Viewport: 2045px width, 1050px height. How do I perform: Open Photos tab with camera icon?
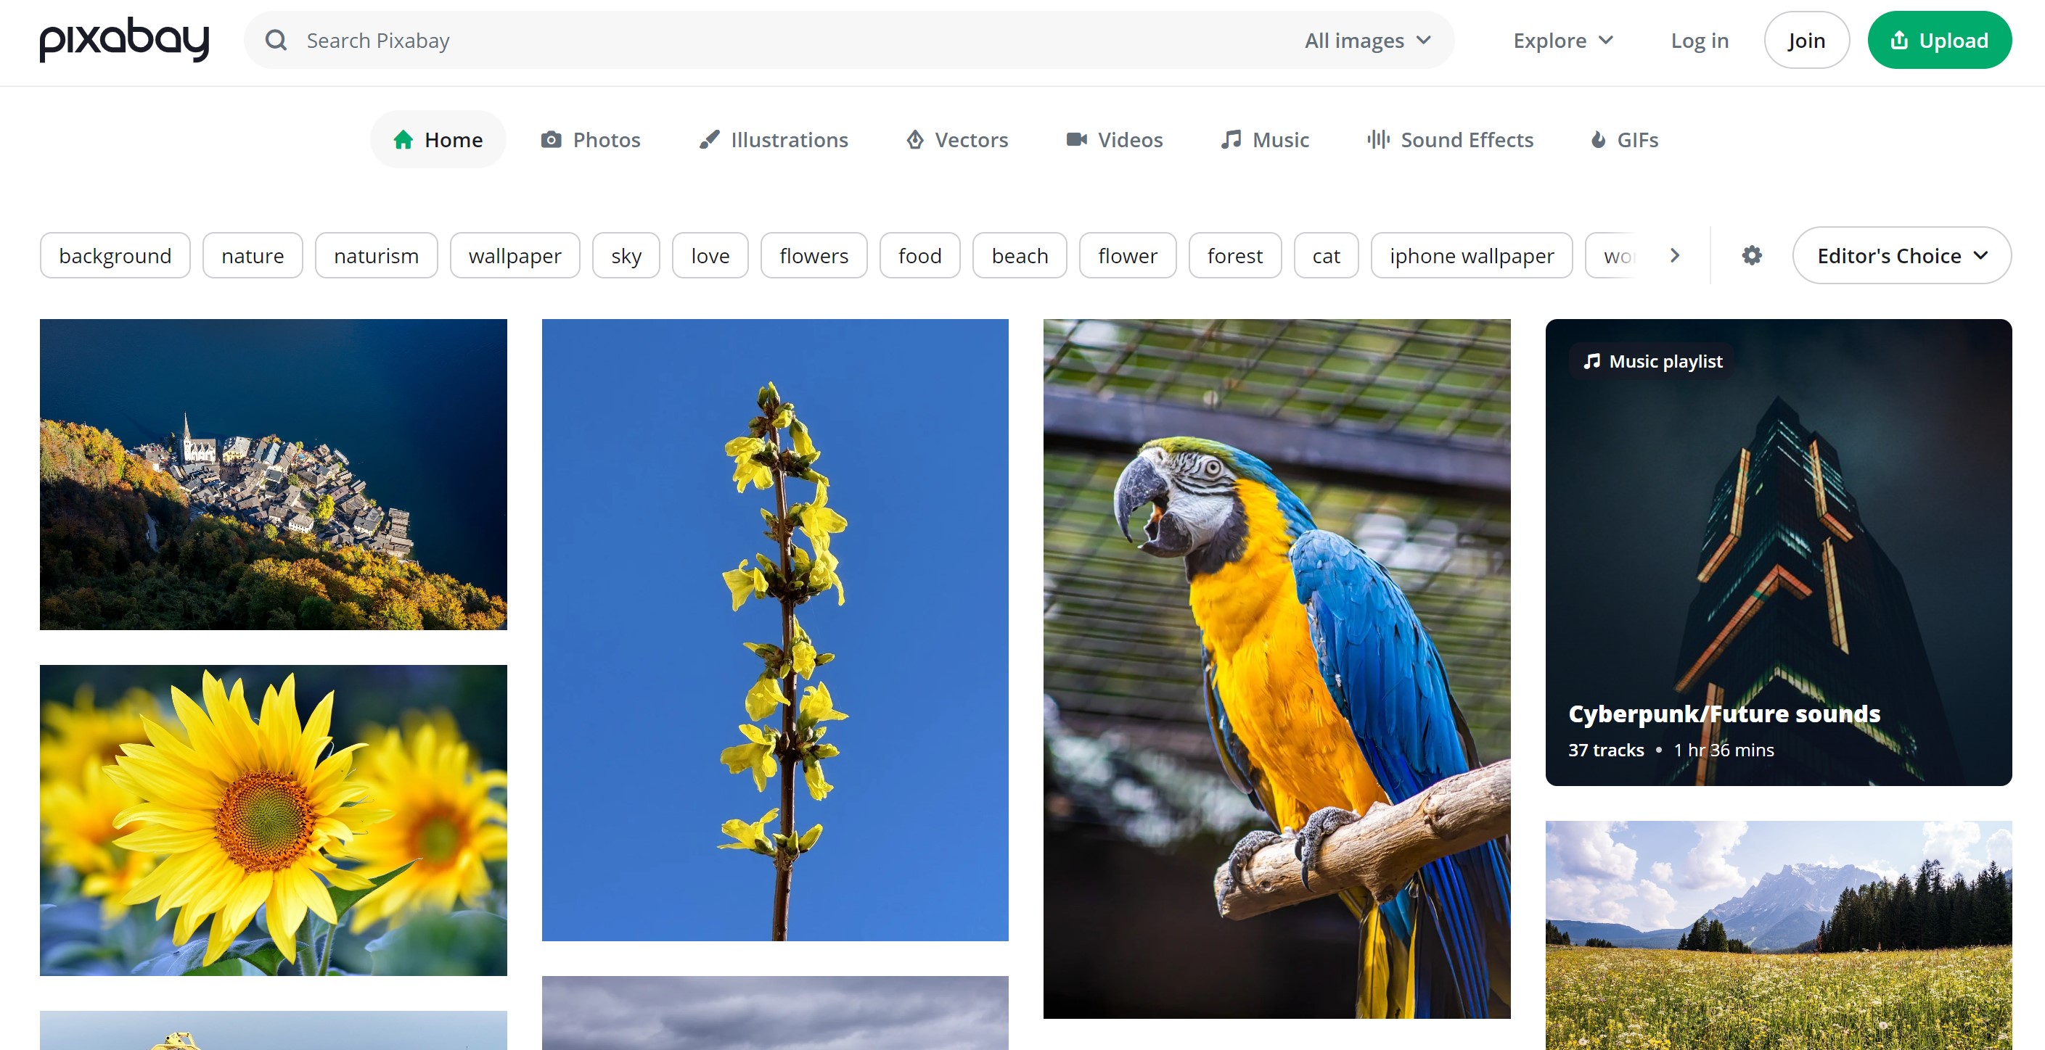click(x=591, y=139)
